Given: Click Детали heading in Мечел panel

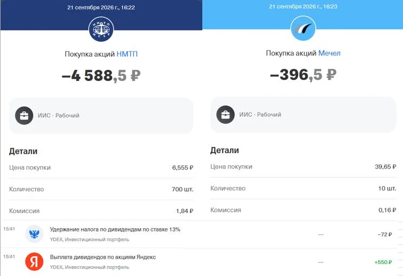Looking at the screenshot, I should tap(225, 150).
